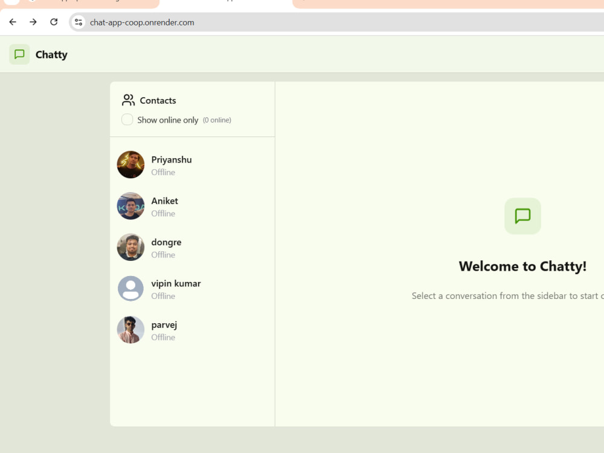Open site information icon in address bar
The width and height of the screenshot is (604, 453).
(79, 22)
